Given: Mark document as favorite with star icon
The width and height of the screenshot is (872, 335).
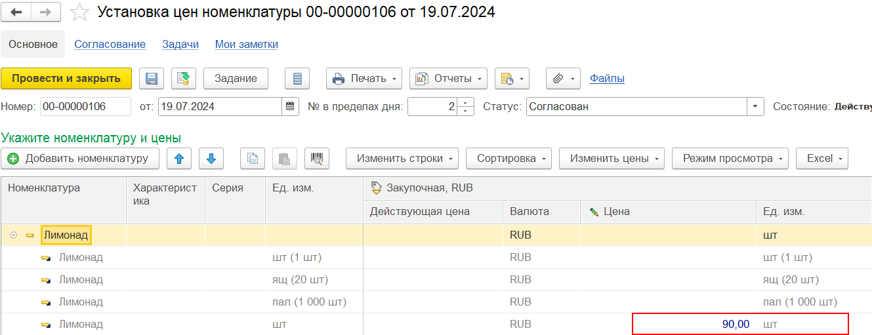Looking at the screenshot, I should (79, 12).
